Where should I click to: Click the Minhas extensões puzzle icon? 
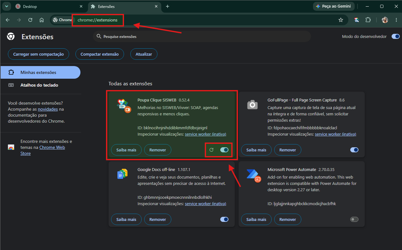pyautogui.click(x=11, y=72)
